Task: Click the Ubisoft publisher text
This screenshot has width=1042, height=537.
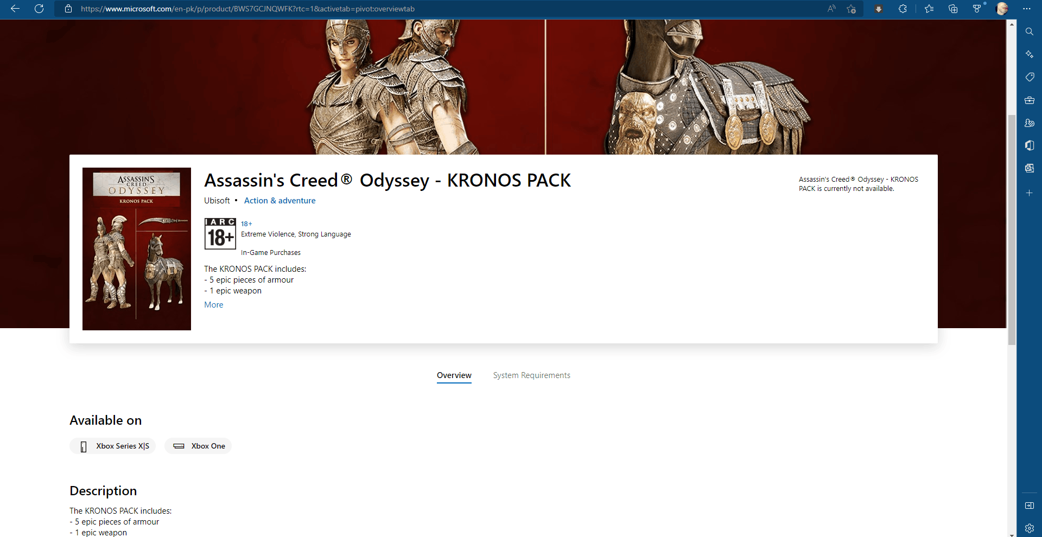Action: 217,201
